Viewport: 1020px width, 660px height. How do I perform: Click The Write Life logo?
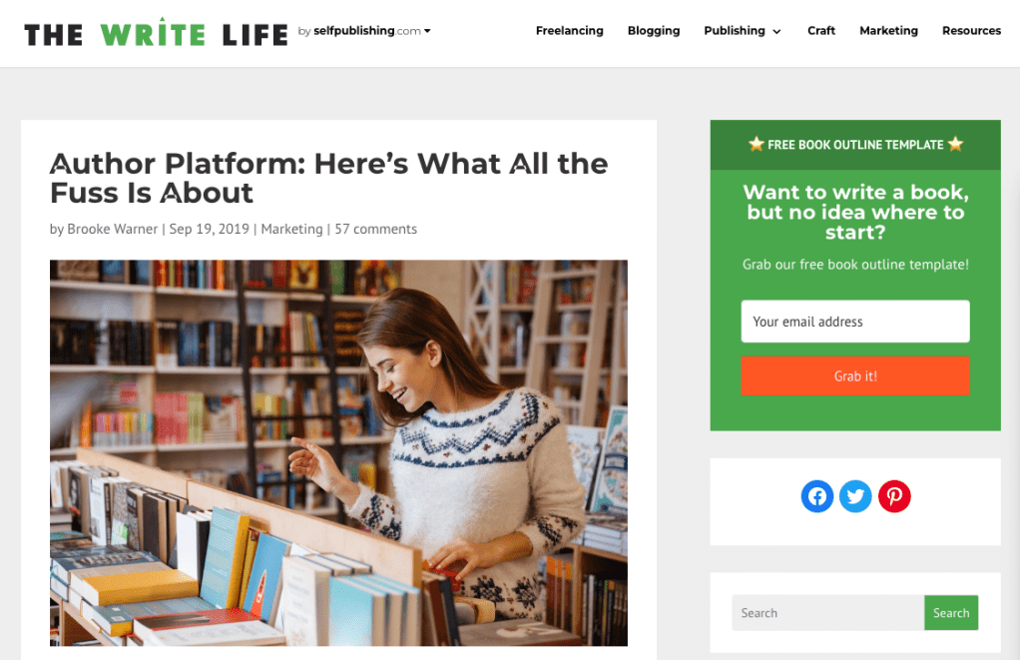[156, 33]
